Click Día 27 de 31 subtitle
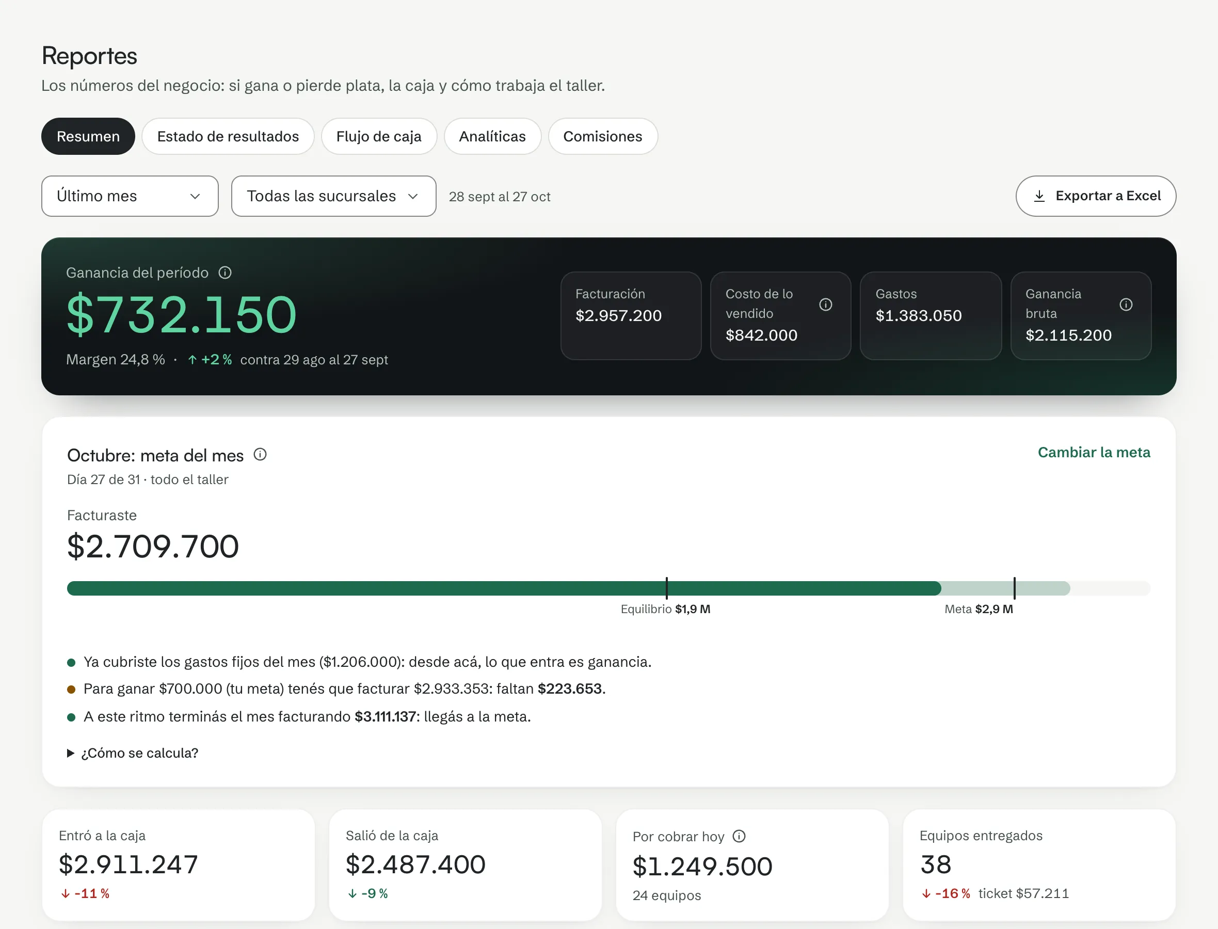The height and width of the screenshot is (929, 1218). [148, 479]
